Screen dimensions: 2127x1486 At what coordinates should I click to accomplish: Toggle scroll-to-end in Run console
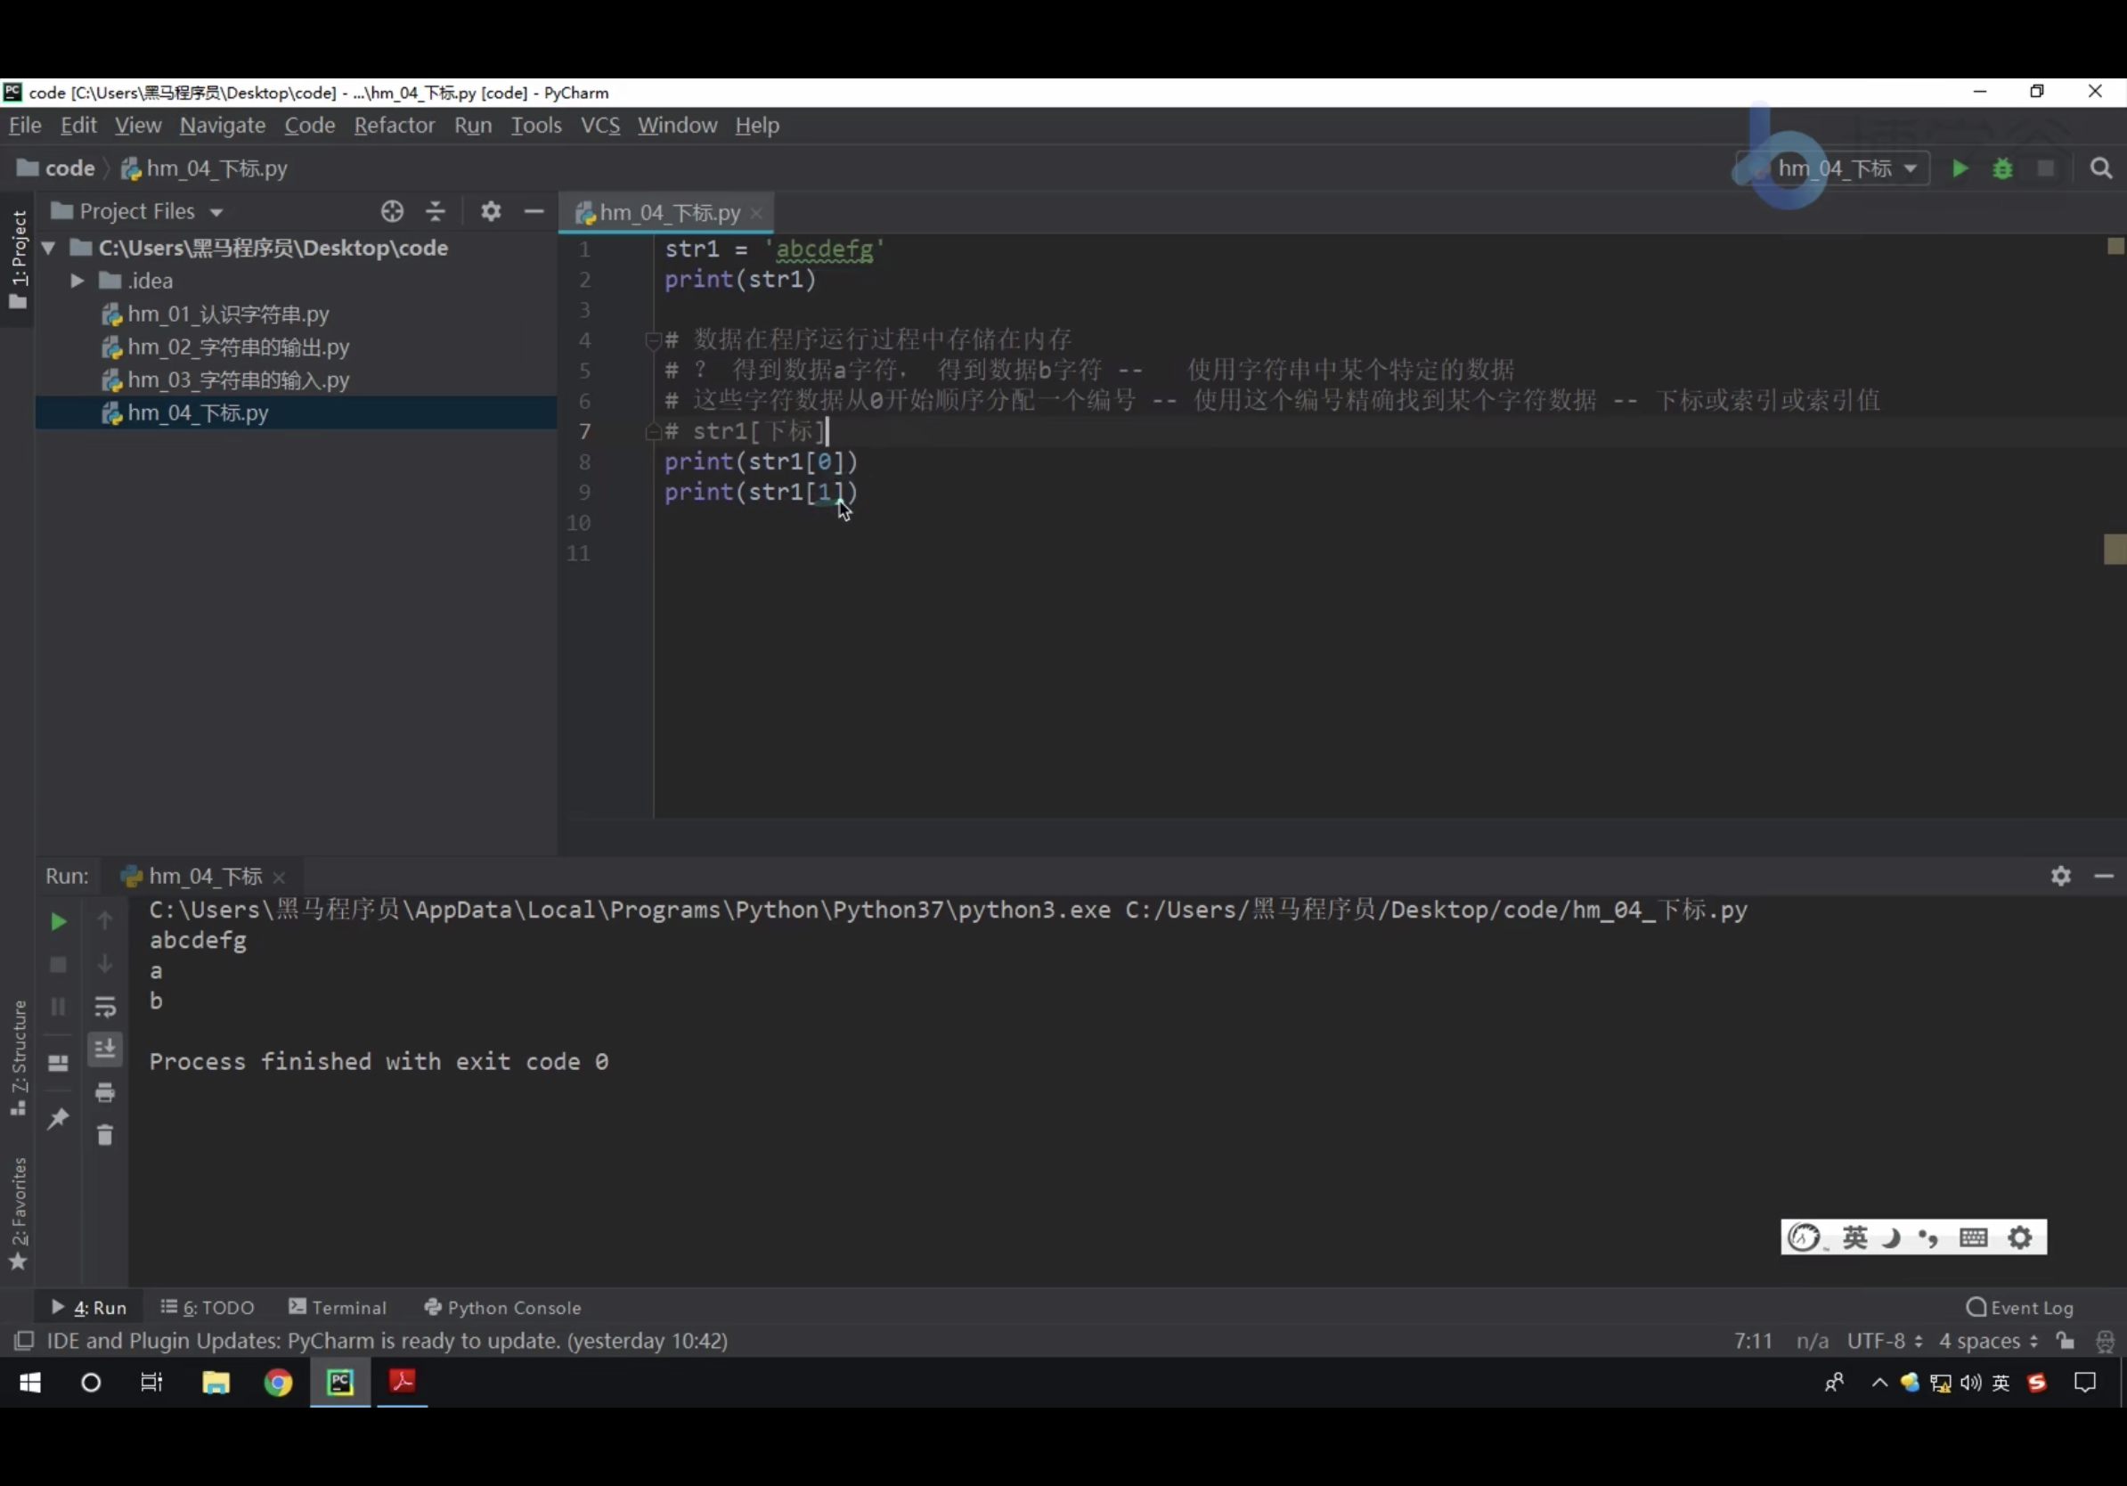(x=105, y=1049)
